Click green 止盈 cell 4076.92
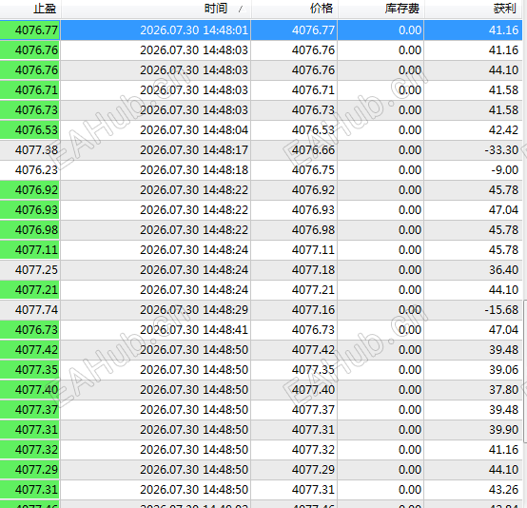This screenshot has height=508, width=527. [29, 190]
